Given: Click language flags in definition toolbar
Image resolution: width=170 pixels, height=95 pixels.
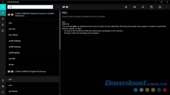Looking at the screenshot, I should [65, 7].
